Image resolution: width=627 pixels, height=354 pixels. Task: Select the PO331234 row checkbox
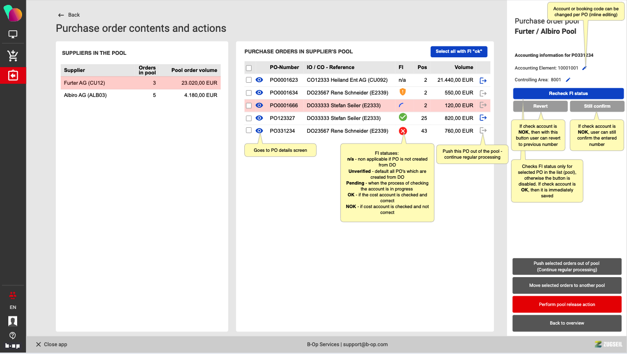pos(249,131)
